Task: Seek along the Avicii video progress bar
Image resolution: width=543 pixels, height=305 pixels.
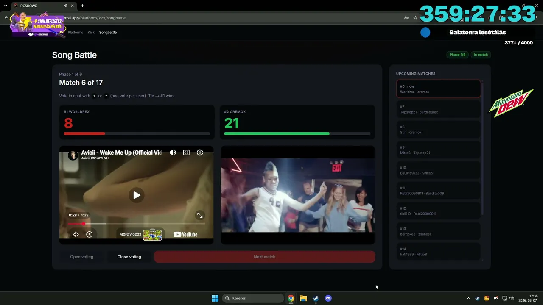Action: point(136,224)
